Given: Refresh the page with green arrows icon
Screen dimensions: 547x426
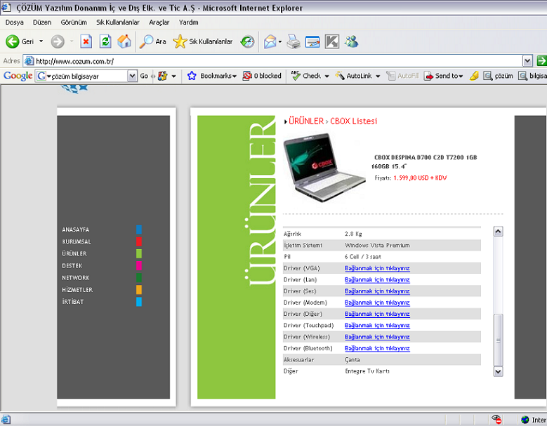Looking at the screenshot, I should pos(105,41).
